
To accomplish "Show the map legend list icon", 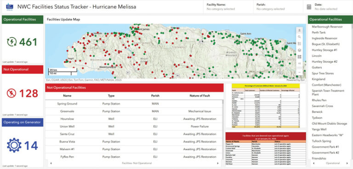I will coord(299,44).
